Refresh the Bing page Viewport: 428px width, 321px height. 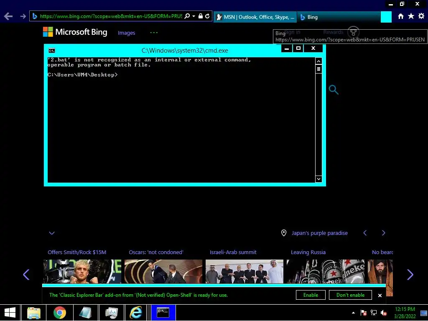coord(207,16)
